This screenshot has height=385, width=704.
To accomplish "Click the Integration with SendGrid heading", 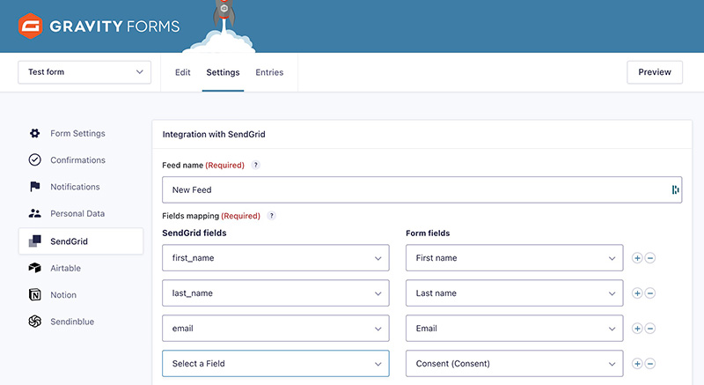I will click(214, 134).
